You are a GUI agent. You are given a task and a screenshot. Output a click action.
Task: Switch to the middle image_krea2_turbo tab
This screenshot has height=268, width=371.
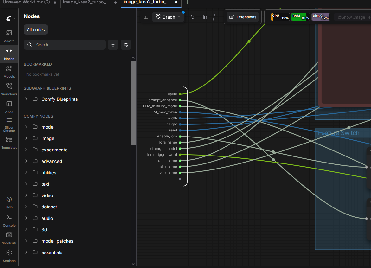click(x=90, y=3)
